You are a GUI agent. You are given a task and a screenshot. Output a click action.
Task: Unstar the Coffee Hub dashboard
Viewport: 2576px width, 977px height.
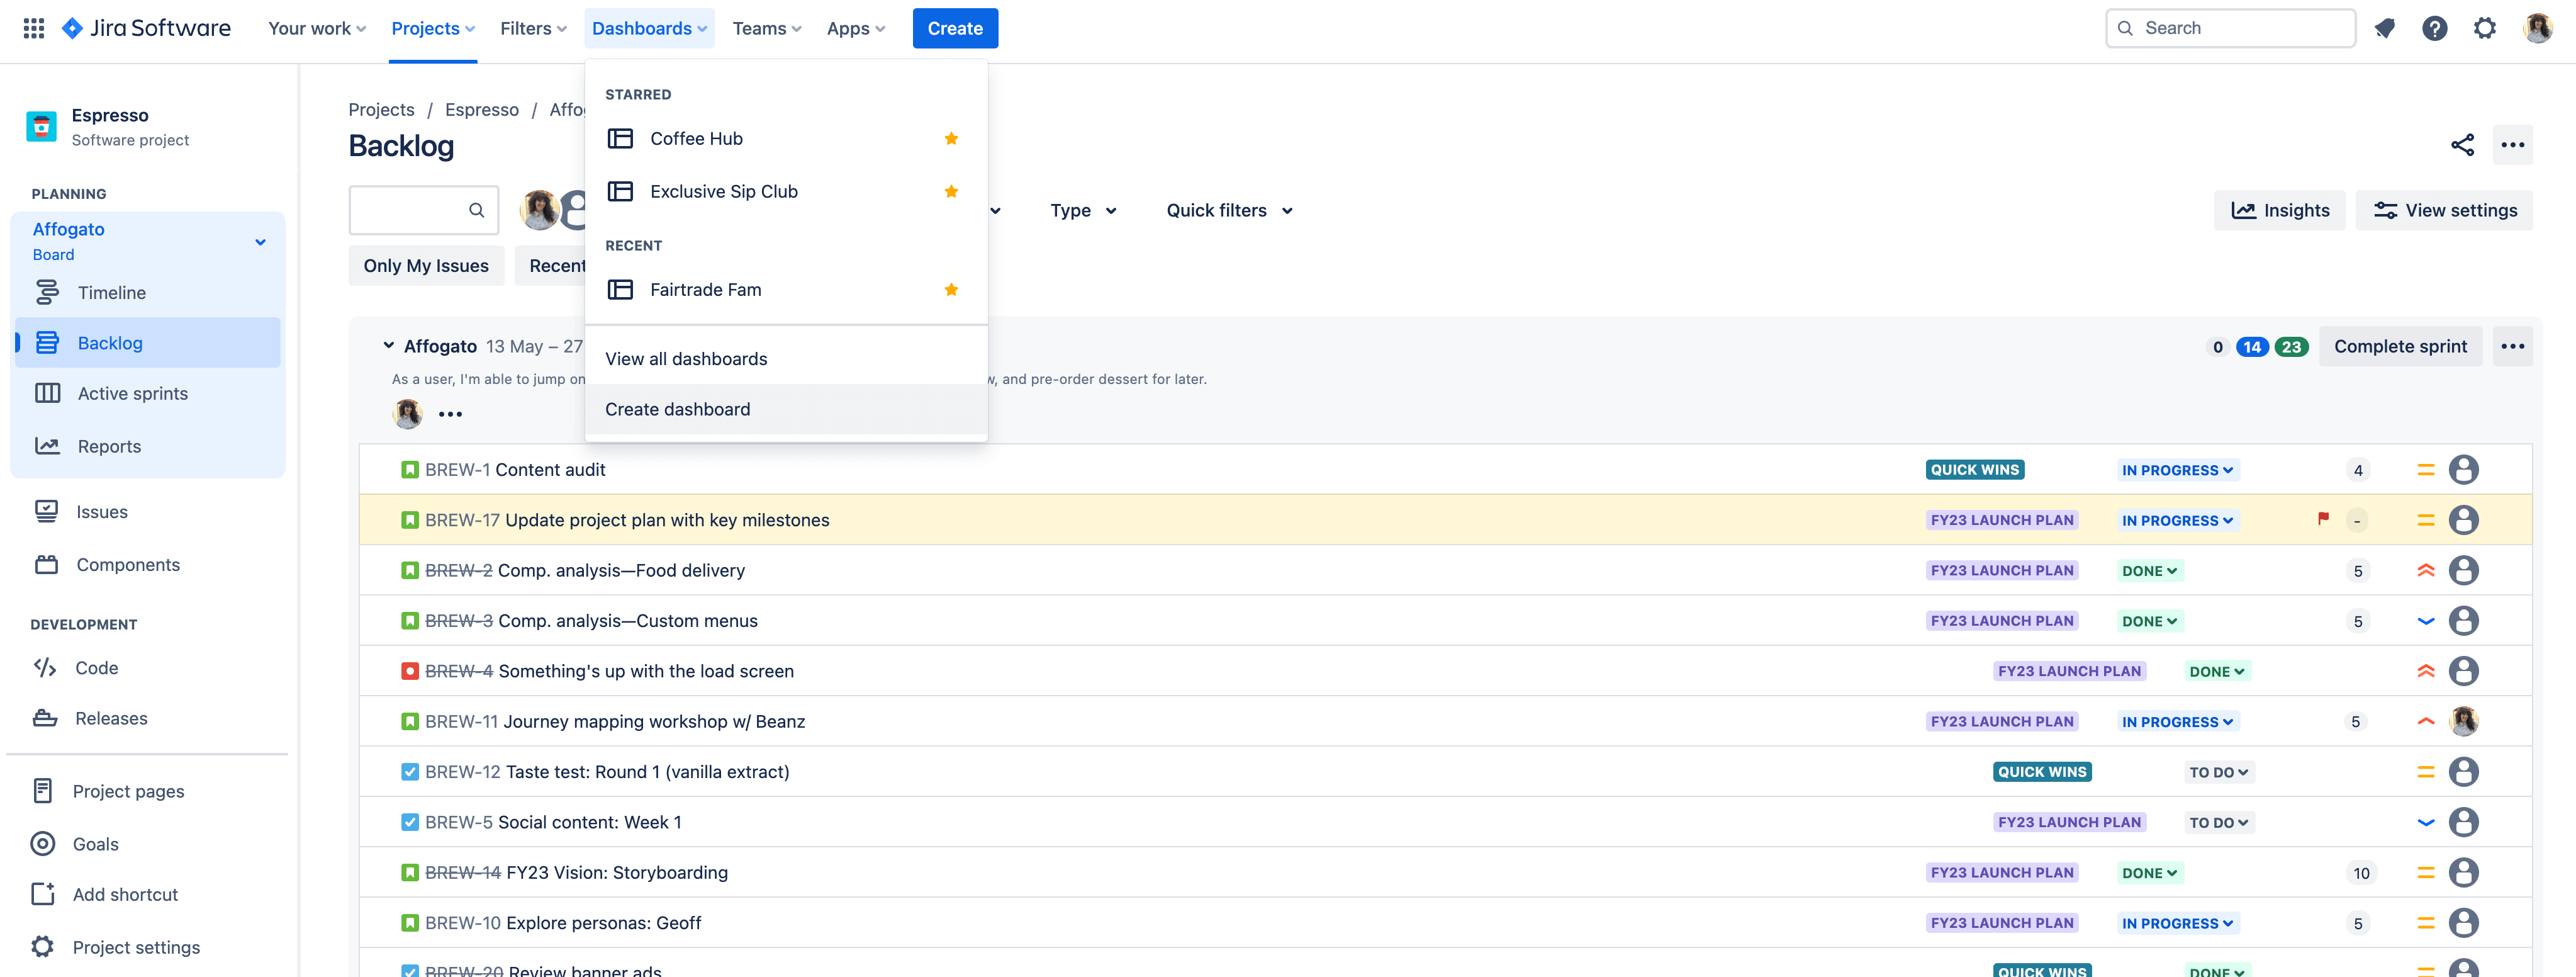click(951, 138)
